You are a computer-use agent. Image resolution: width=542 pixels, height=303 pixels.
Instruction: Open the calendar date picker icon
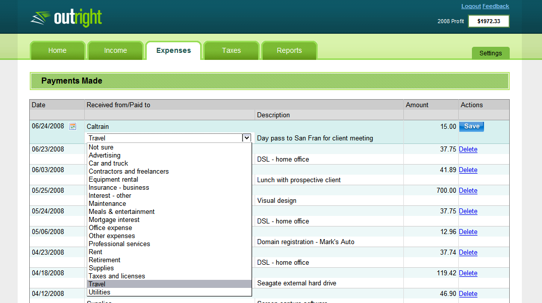tap(73, 126)
